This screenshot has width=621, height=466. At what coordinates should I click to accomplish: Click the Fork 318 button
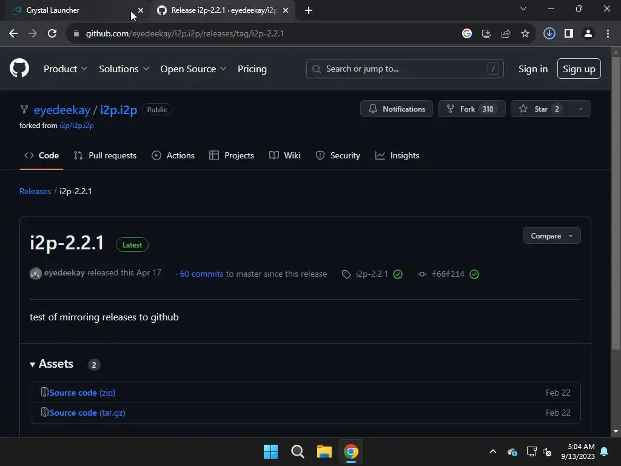(472, 109)
